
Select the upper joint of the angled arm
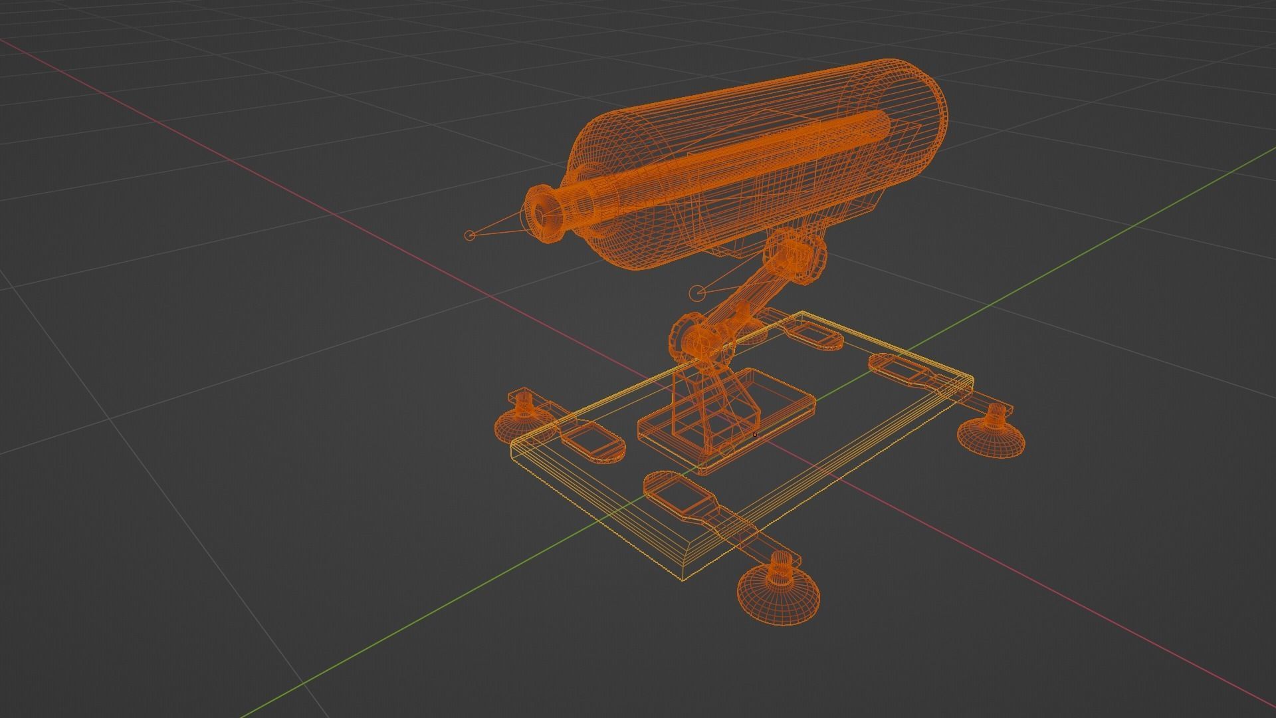(x=796, y=256)
